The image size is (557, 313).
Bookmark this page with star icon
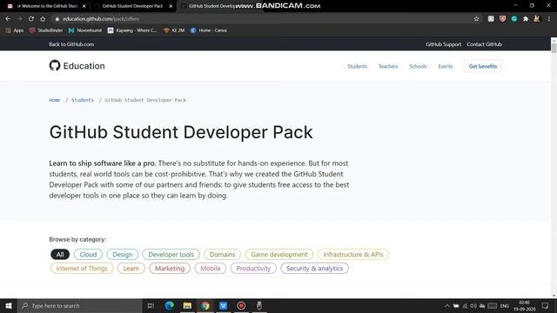tap(476, 19)
